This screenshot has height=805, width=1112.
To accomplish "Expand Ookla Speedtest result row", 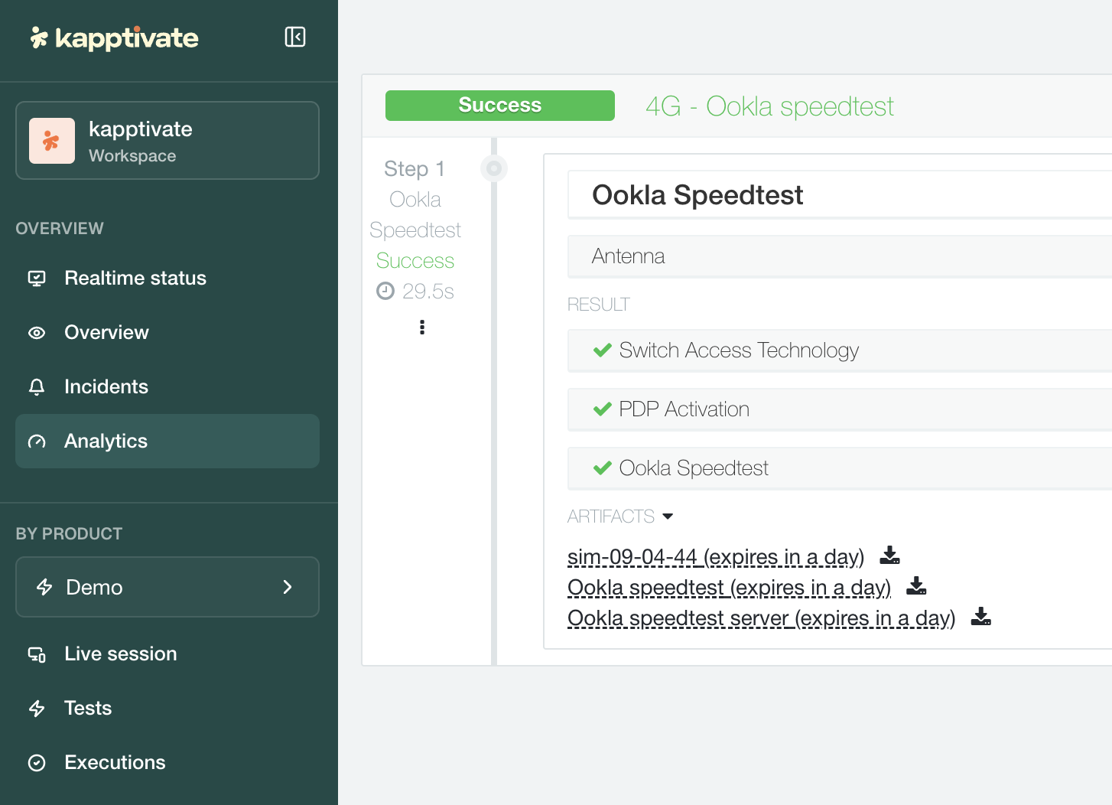I will (x=840, y=468).
